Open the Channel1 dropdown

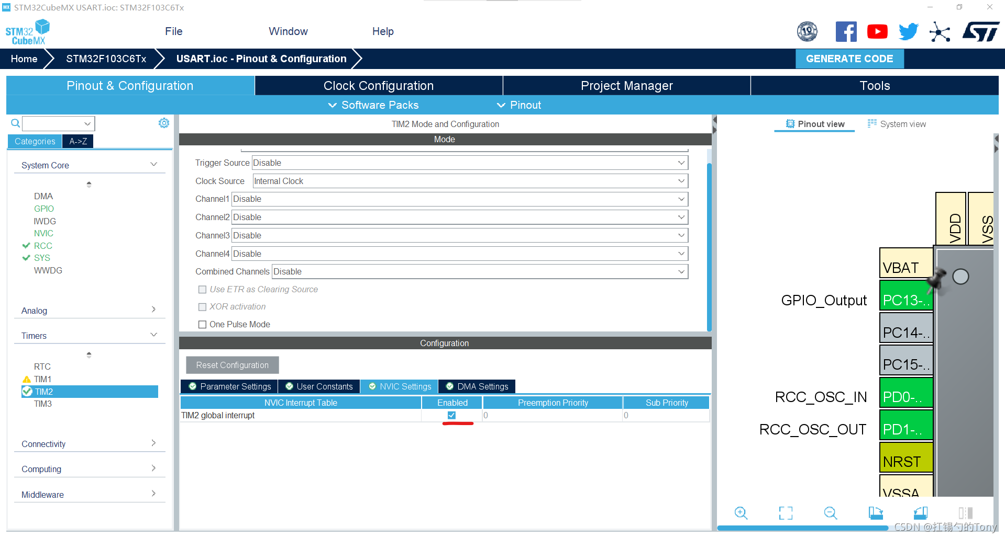tap(460, 199)
